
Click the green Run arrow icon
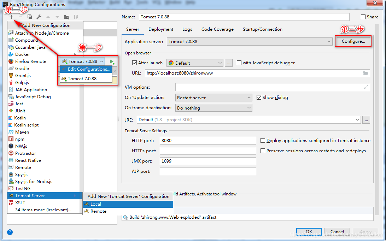point(112,61)
